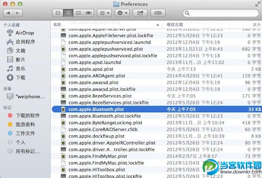Go back with the left arrow button
The image size is (262, 178).
(x=8, y=13)
